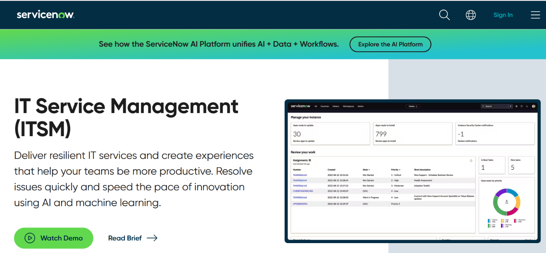Click the arrow next to Read Brief
The width and height of the screenshot is (546, 253).
click(152, 238)
